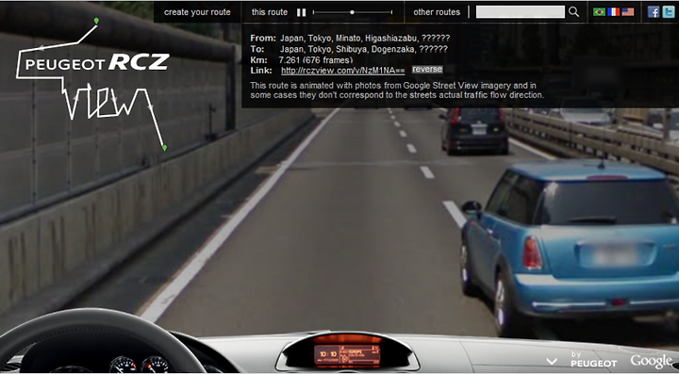Image resolution: width=679 pixels, height=374 pixels.
Task: Open the other routes menu
Action: click(437, 12)
